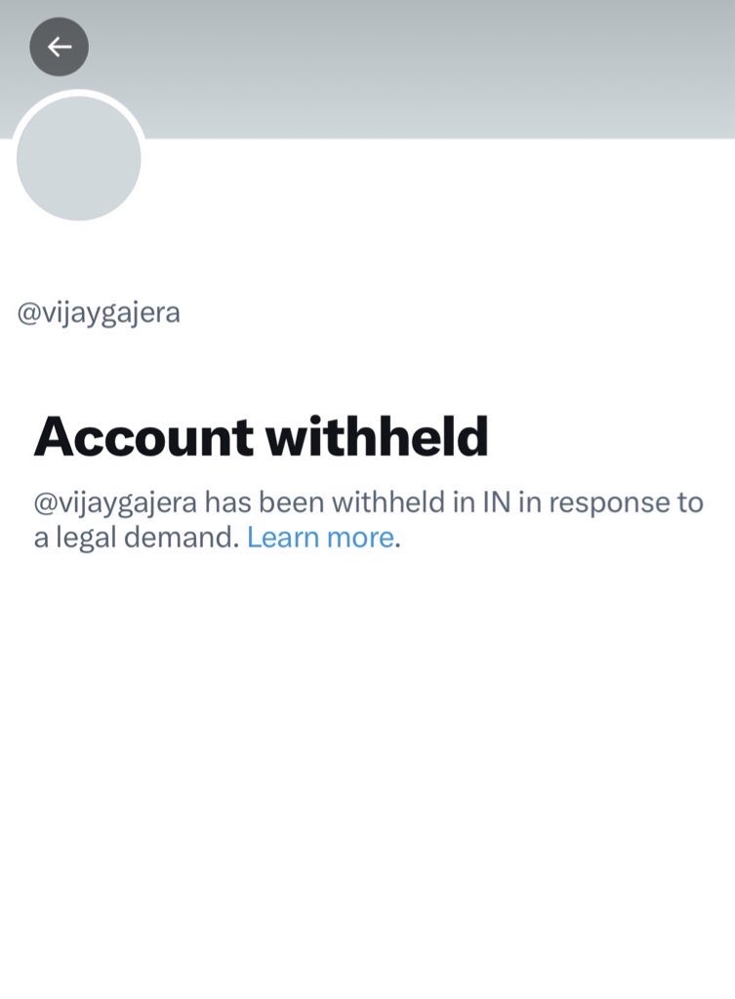Tap the Account withheld heading
This screenshot has width=735, height=999.
(x=261, y=437)
